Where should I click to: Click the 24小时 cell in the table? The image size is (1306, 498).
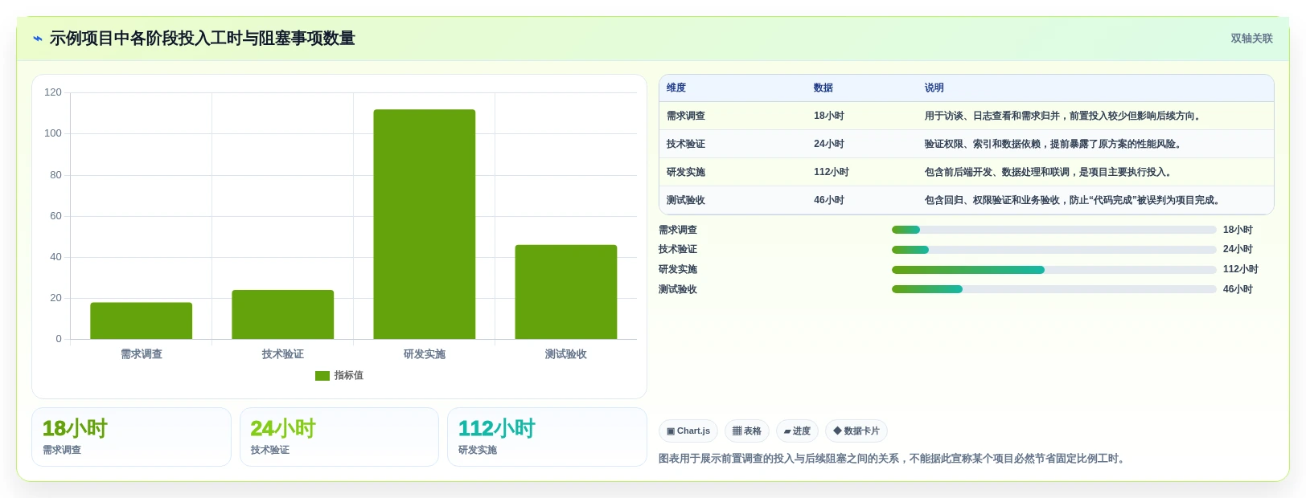(829, 144)
